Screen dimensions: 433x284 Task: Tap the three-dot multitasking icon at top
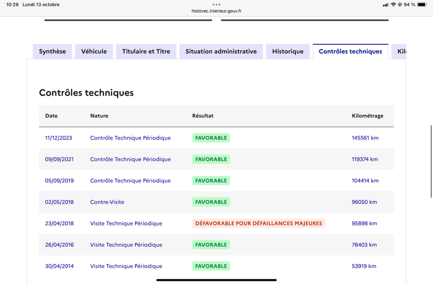point(216,4)
